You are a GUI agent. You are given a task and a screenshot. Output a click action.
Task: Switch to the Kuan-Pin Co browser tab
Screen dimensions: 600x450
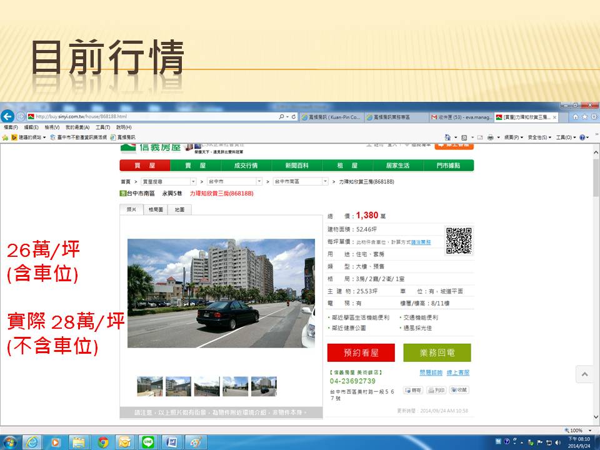(331, 117)
